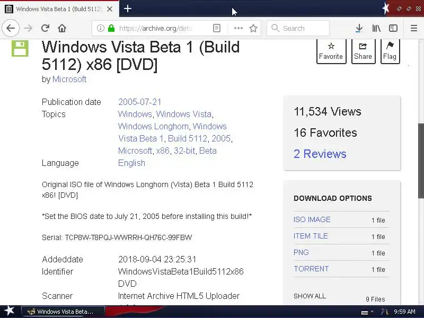
Task: Go back to the previous page
Action: (11, 28)
